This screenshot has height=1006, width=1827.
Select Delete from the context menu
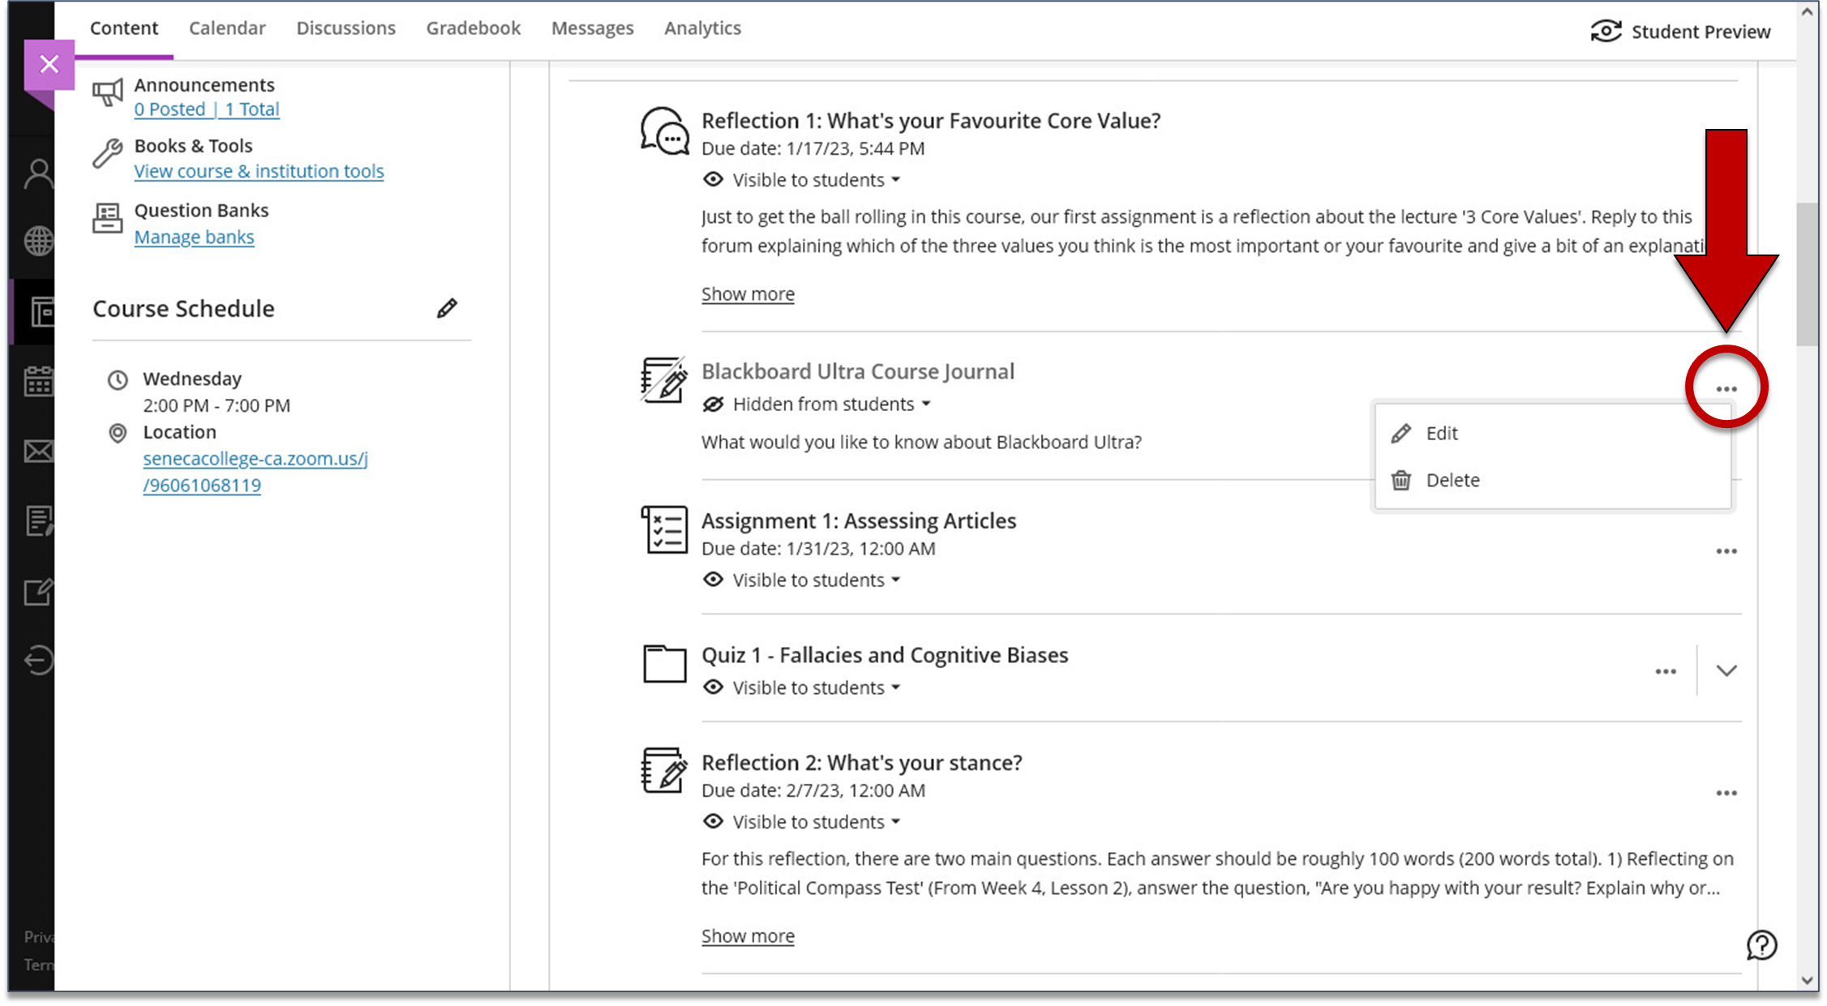coord(1453,479)
